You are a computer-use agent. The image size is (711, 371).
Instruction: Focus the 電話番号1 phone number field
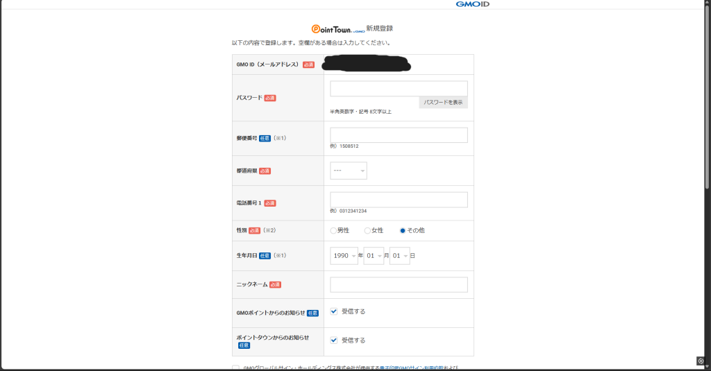pos(399,200)
